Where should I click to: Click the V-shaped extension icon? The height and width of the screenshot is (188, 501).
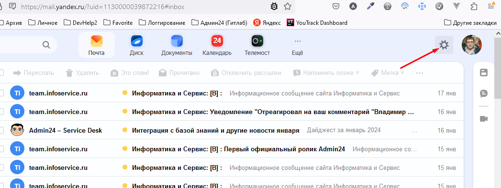click(x=457, y=6)
